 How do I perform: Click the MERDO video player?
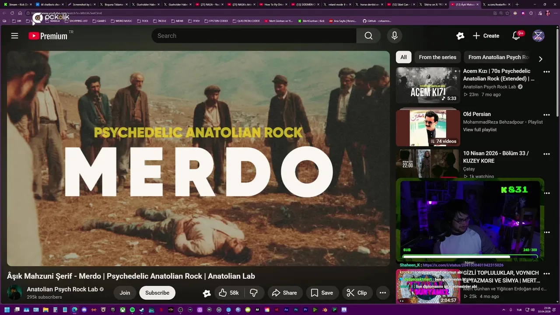pyautogui.click(x=198, y=158)
